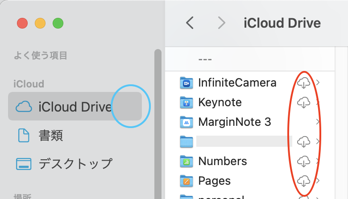The width and height of the screenshot is (348, 199).
Task: Click the Numbers folder icon
Action: [186, 161]
